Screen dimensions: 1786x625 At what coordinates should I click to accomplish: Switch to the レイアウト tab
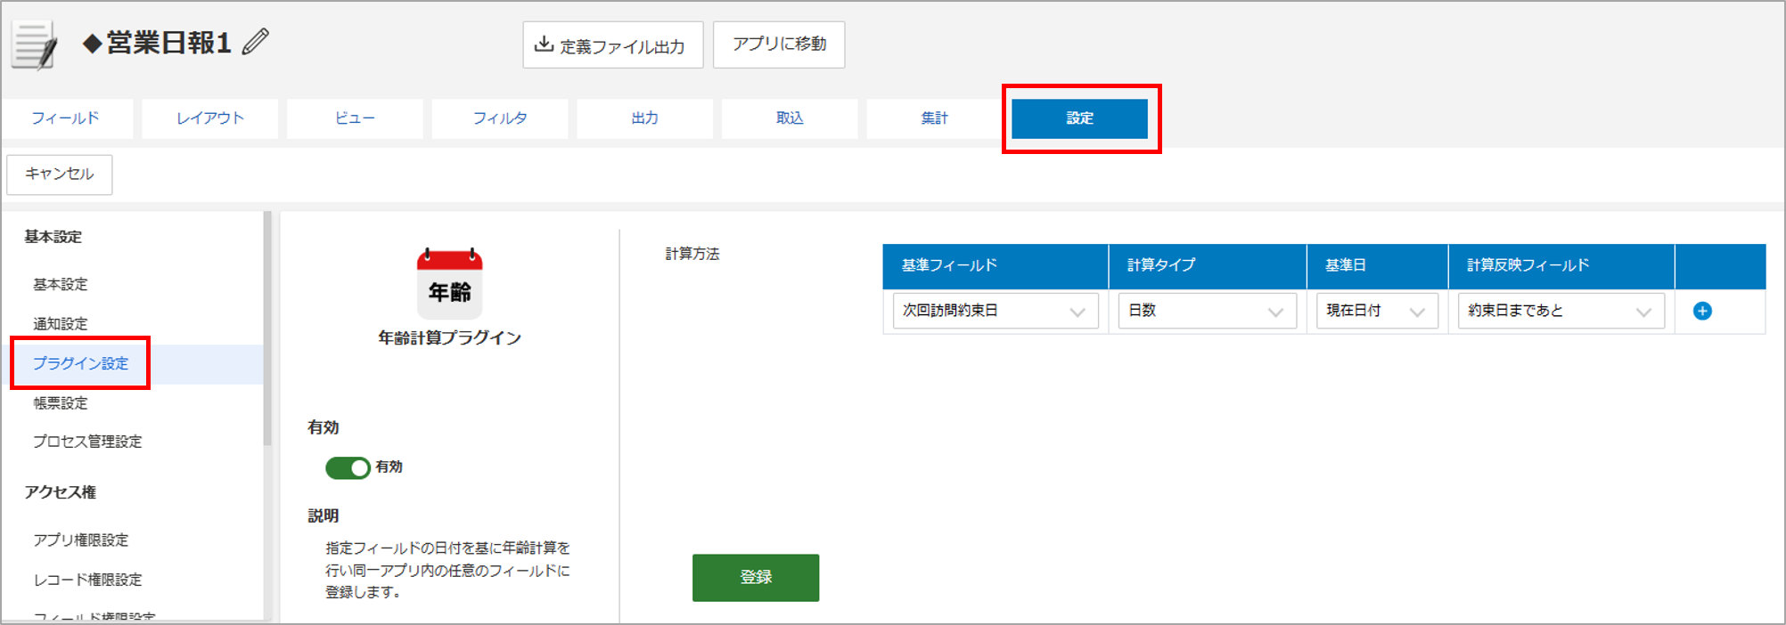[x=210, y=118]
